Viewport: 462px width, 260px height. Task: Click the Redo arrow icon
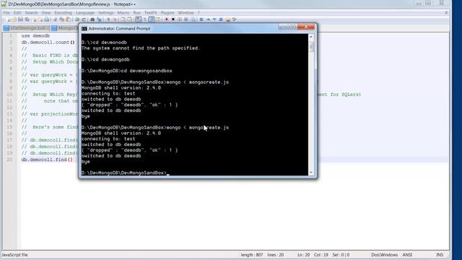click(x=84, y=19)
